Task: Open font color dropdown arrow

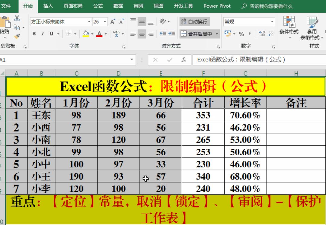Action: (106, 34)
